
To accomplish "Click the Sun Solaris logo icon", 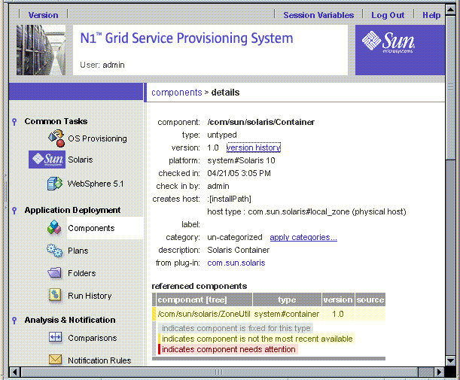I will coord(47,160).
